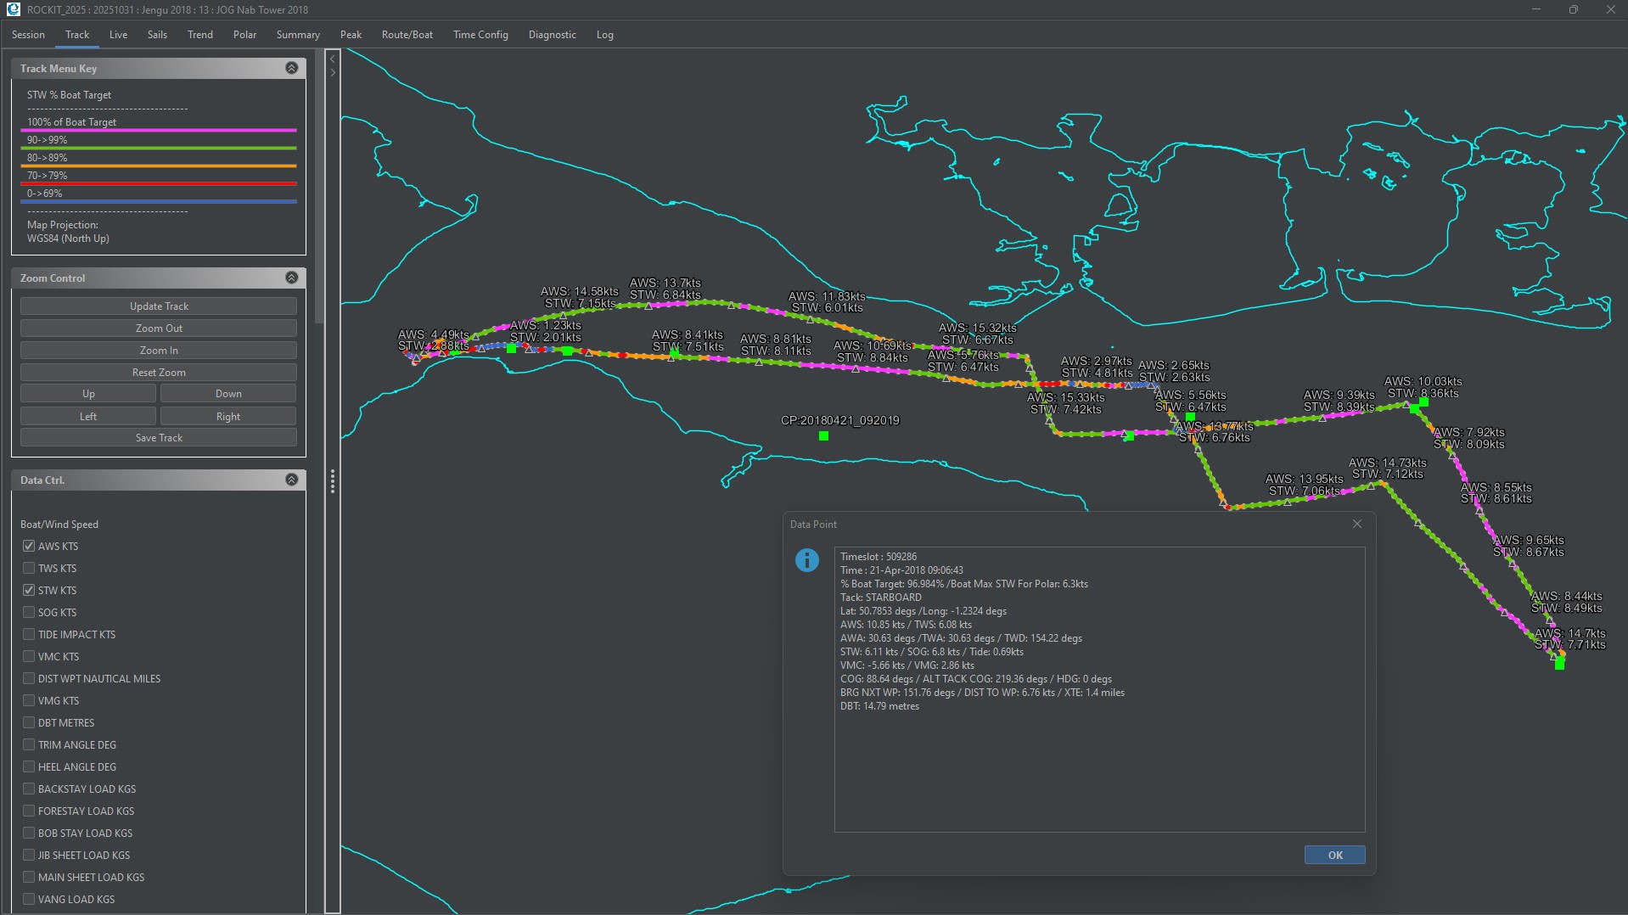
Task: Collapse the Track Menu Key panel
Action: click(x=291, y=68)
